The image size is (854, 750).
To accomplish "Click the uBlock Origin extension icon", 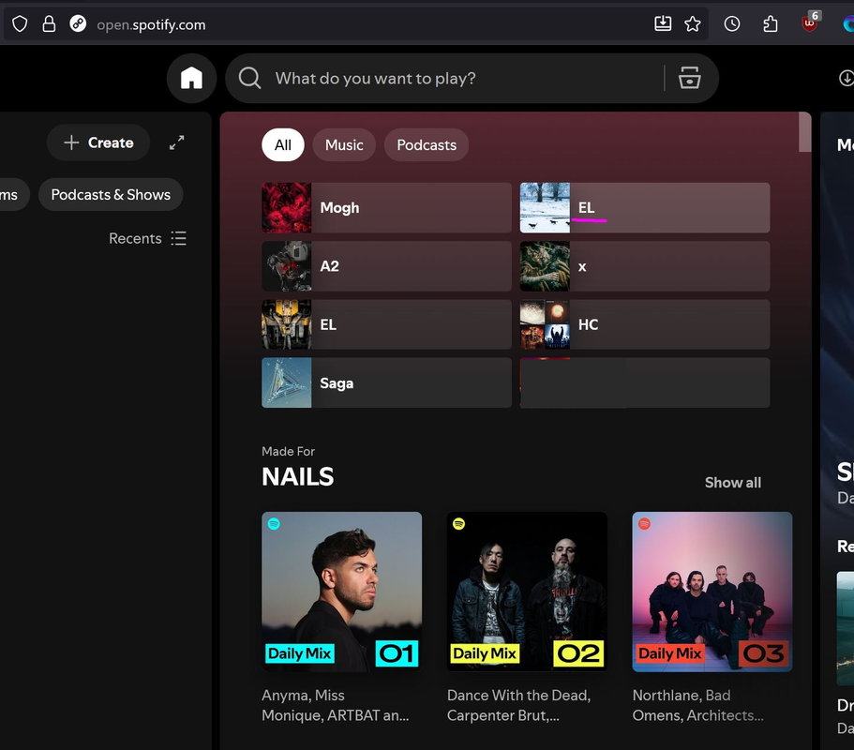I will pos(810,22).
